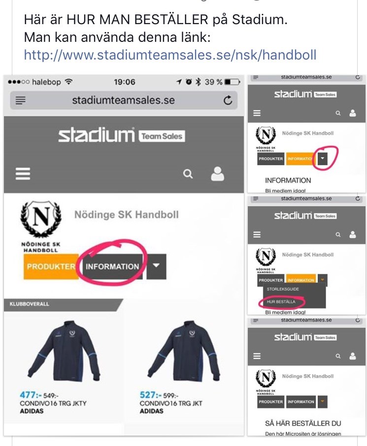This screenshot has height=446, width=367.
Task: Click the Stadium Team Sales logo in the large header
Action: pyautogui.click(x=122, y=135)
